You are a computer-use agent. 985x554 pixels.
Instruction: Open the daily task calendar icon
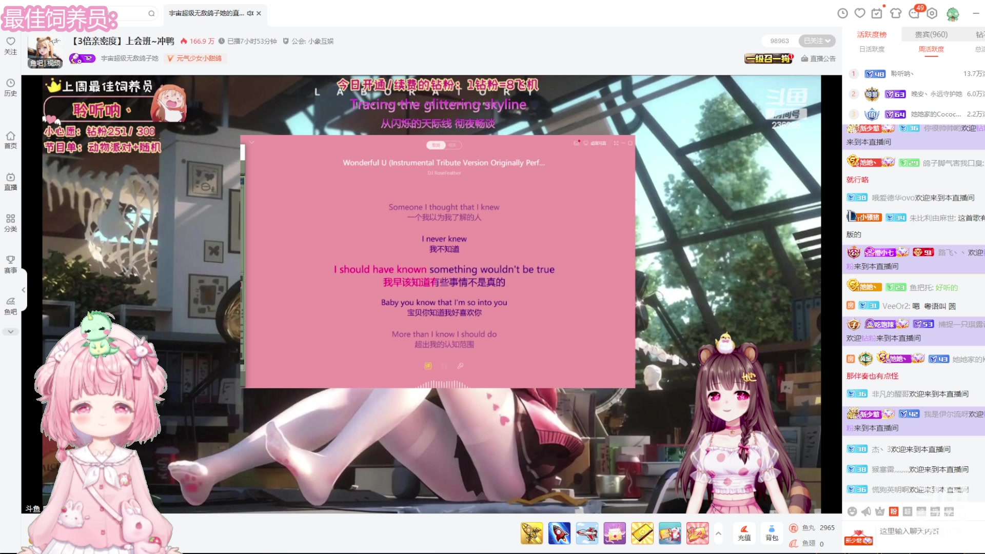click(877, 13)
